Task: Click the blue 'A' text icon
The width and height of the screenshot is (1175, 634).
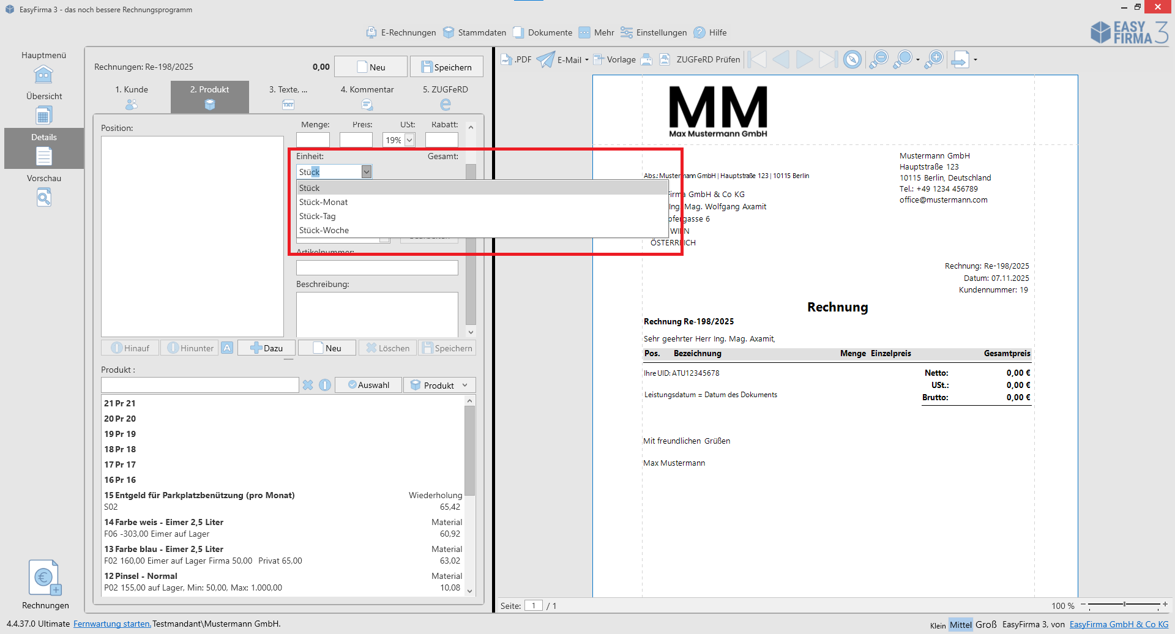Action: click(227, 348)
